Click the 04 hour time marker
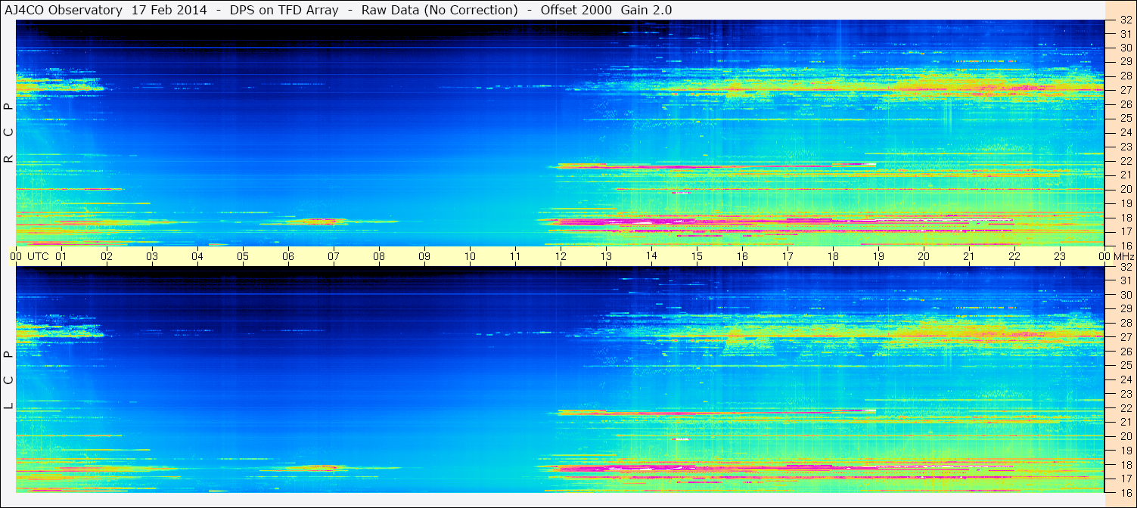The height and width of the screenshot is (508, 1137). click(x=197, y=256)
